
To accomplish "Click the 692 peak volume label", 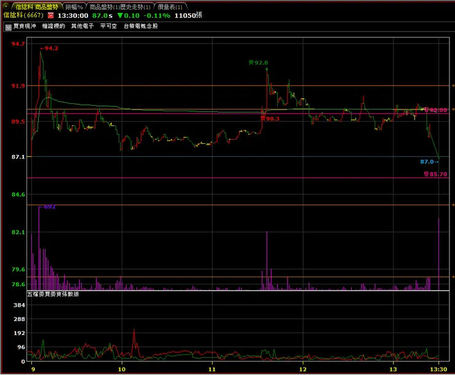I will pos(47,207).
